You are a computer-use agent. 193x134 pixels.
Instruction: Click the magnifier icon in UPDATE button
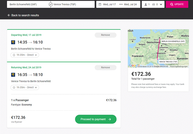tap(172, 4)
